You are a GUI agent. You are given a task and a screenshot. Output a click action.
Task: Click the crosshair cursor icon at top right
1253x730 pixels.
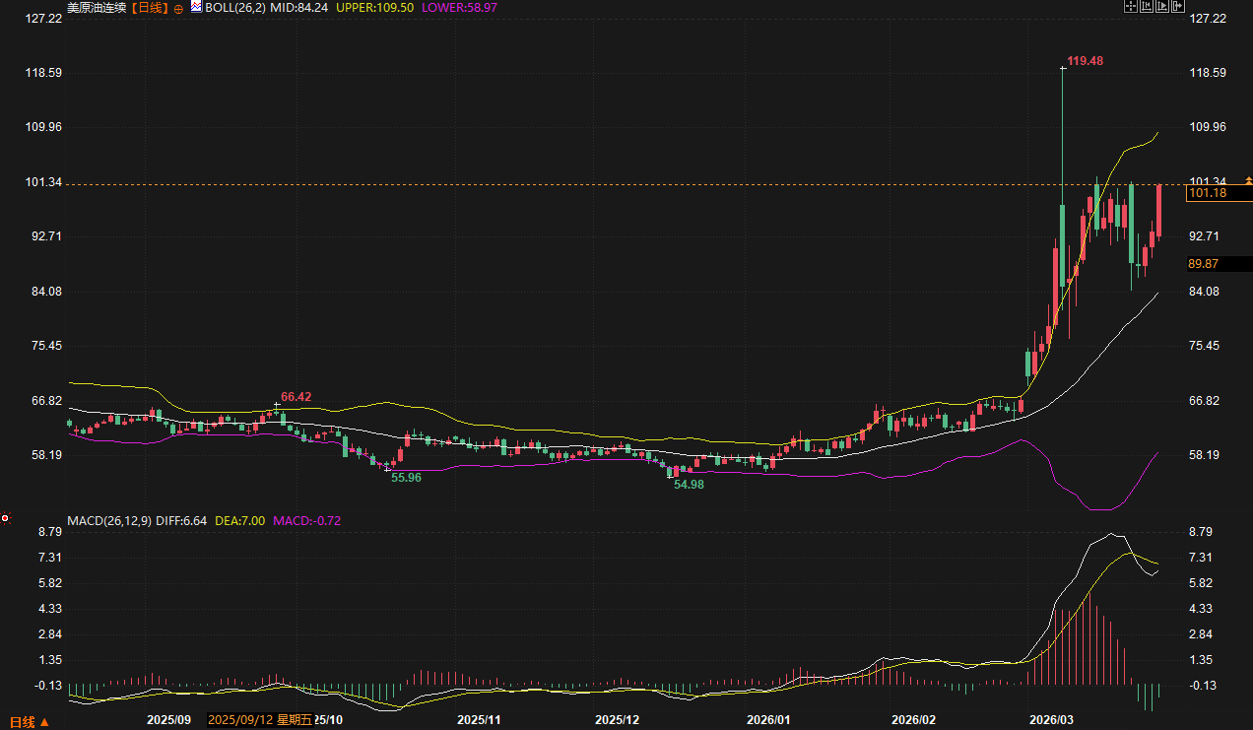click(x=1130, y=6)
